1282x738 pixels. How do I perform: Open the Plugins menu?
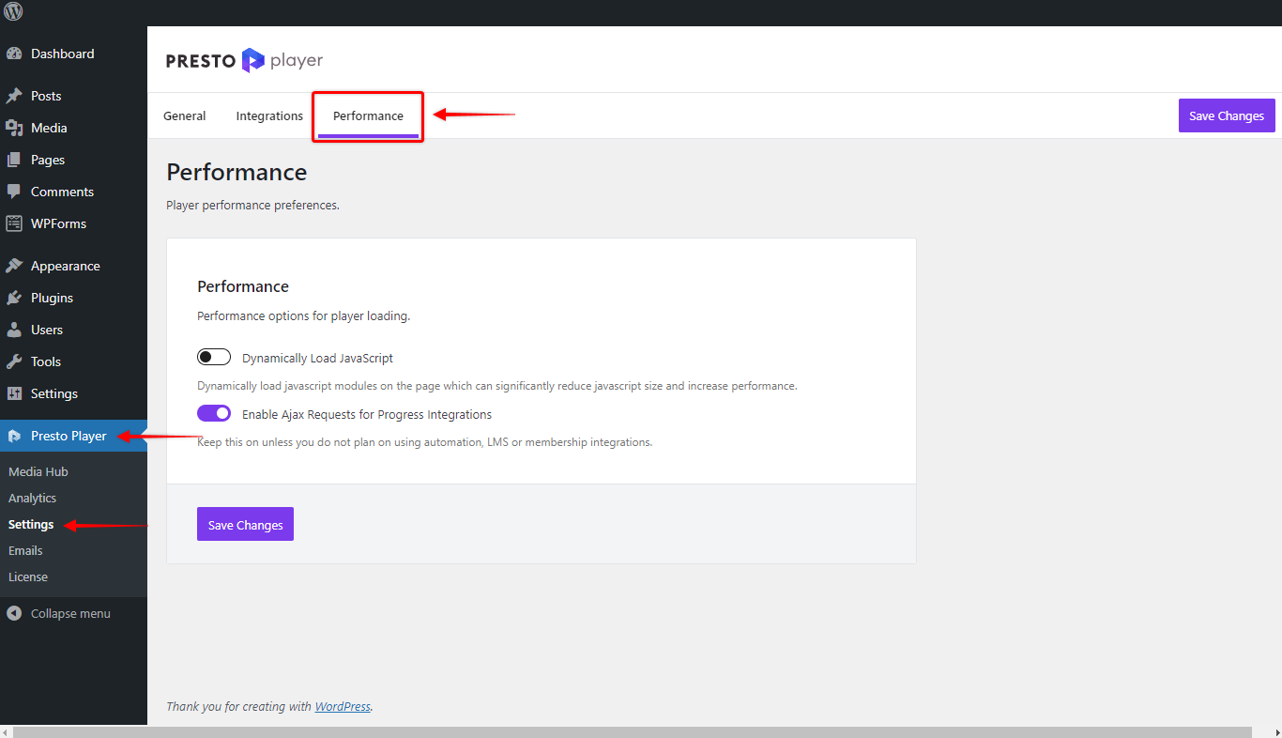pos(73,298)
